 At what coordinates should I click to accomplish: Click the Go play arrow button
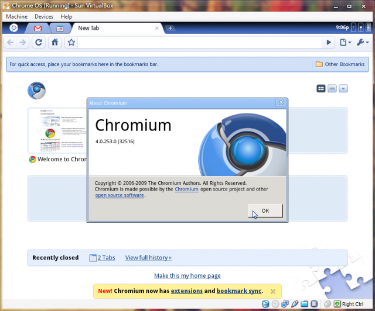[x=329, y=43]
